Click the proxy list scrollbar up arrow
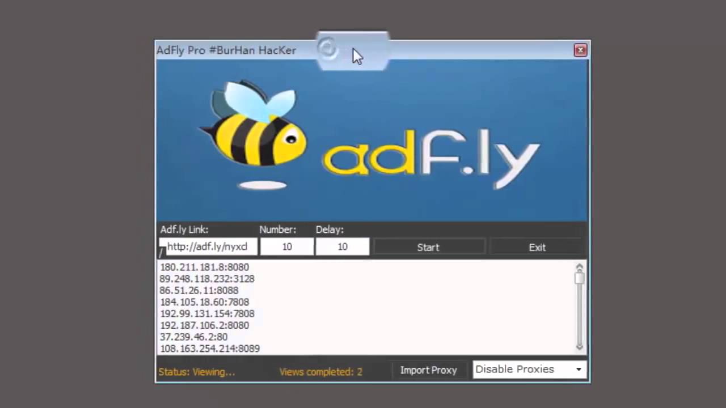This screenshot has width=726, height=408. 579,266
